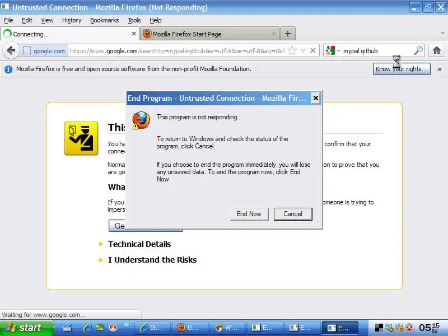Switch to the active E... taskbar button
The height and width of the screenshot is (336, 448).
click(x=340, y=328)
